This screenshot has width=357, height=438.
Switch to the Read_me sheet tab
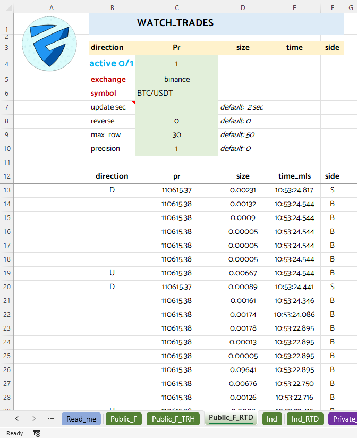coord(81,419)
